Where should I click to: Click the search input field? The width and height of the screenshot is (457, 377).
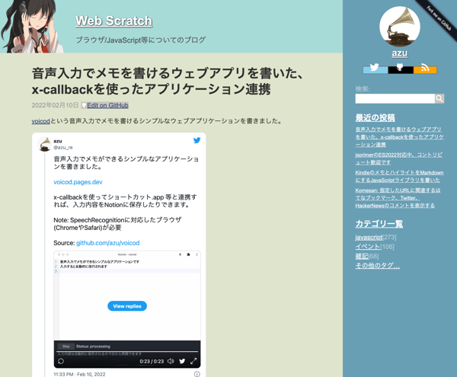point(395,99)
